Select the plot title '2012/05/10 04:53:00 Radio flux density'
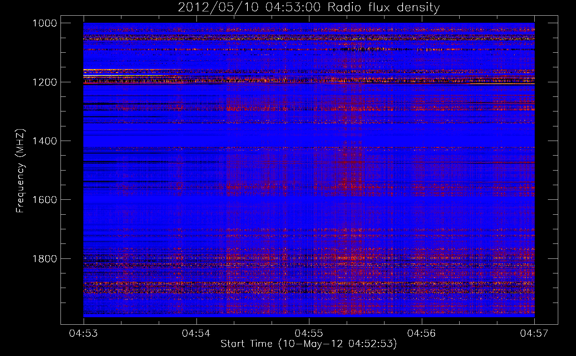Viewport: 576px width, 356px height. pyautogui.click(x=309, y=7)
